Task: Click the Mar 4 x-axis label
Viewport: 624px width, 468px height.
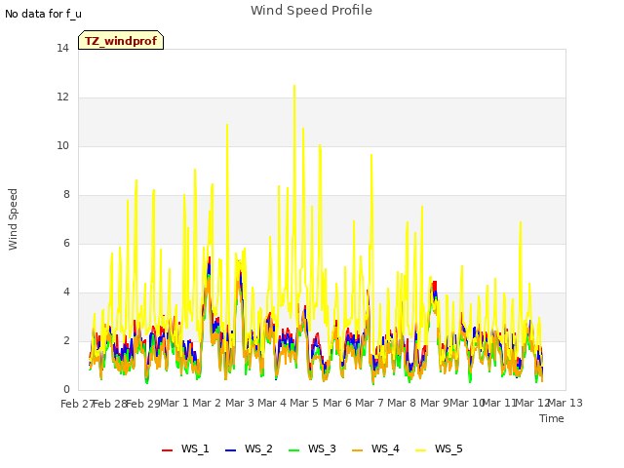Action: 272,403
